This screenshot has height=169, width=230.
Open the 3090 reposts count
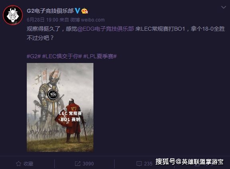[x=88, y=164]
